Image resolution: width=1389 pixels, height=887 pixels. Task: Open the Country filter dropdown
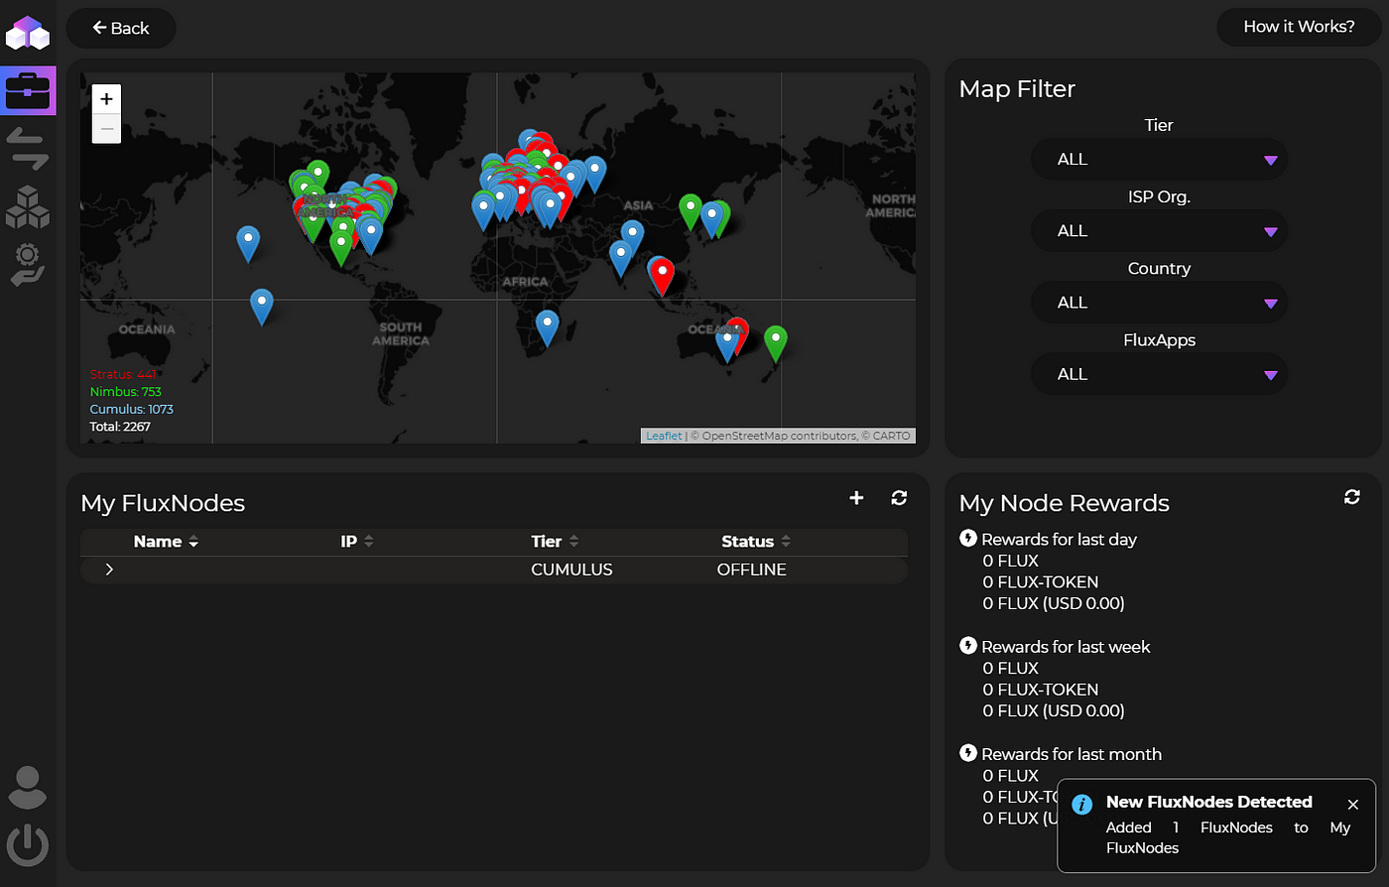click(x=1159, y=303)
